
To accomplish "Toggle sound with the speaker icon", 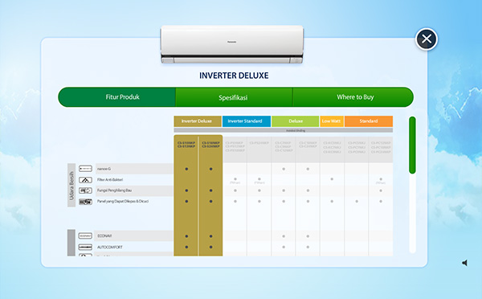I will click(465, 263).
